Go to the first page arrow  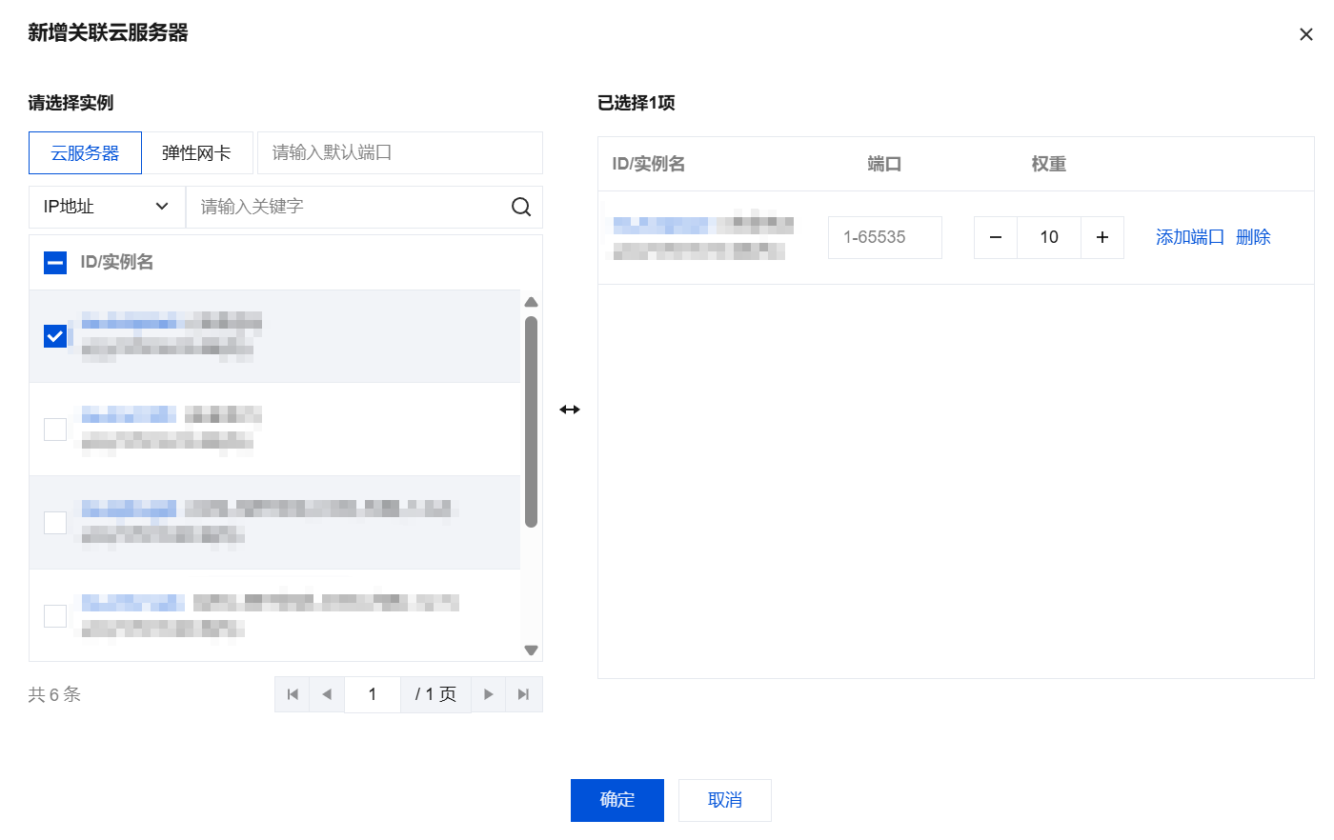tap(293, 694)
